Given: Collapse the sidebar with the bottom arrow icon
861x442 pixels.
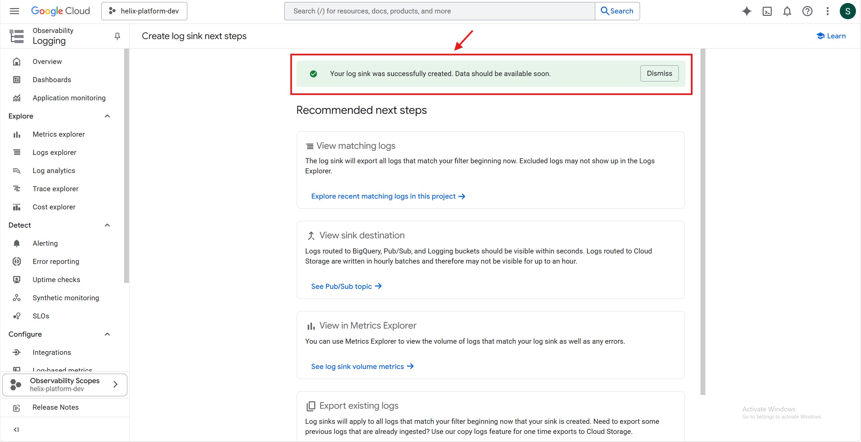Looking at the screenshot, I should coord(16,429).
